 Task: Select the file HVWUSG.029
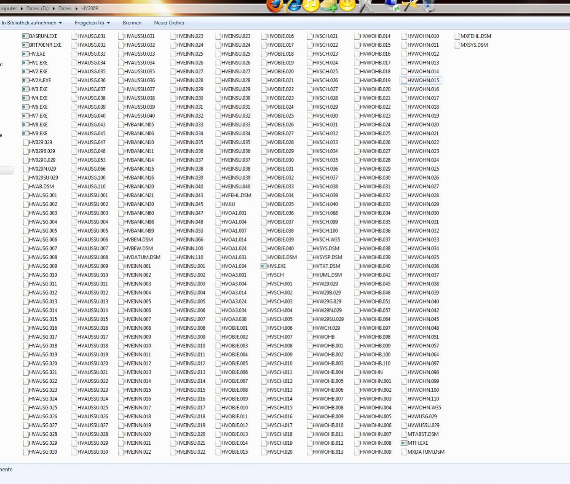419,417
